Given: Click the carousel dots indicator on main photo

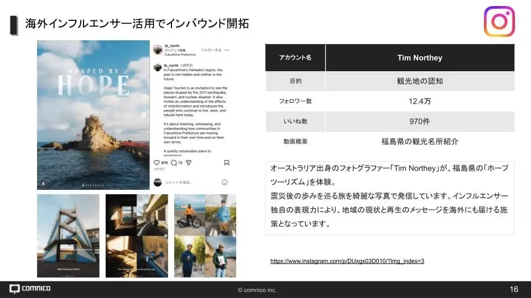Looking at the screenshot, I should [93, 185].
